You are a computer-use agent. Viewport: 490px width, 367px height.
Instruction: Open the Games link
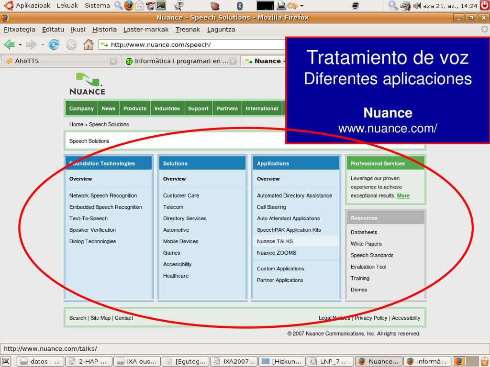point(172,253)
